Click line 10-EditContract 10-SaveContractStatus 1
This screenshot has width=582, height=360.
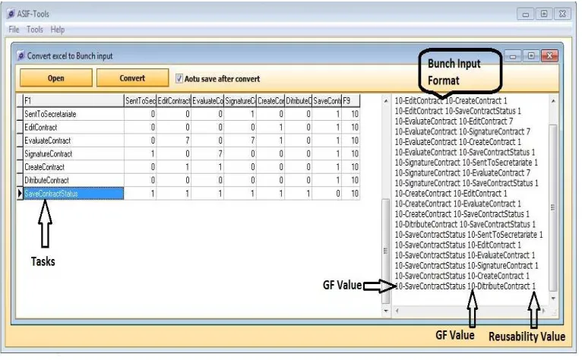point(457,111)
